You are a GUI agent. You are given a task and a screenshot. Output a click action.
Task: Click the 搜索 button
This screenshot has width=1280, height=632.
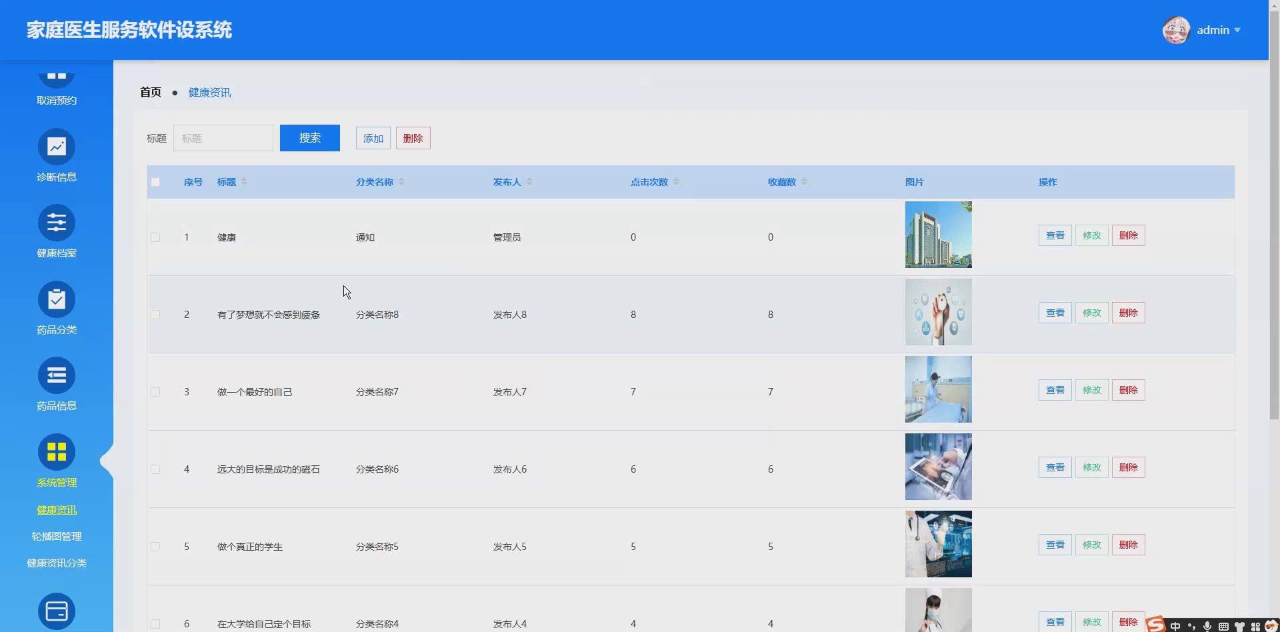coord(310,138)
